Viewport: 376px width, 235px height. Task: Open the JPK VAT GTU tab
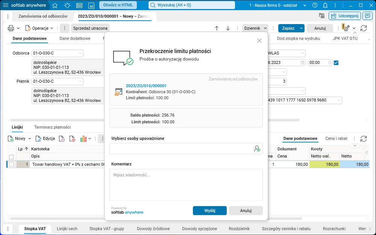(x=345, y=38)
